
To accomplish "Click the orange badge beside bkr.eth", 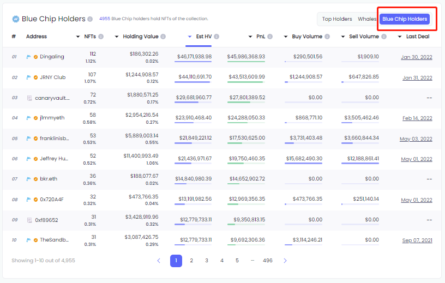I will point(35,179).
